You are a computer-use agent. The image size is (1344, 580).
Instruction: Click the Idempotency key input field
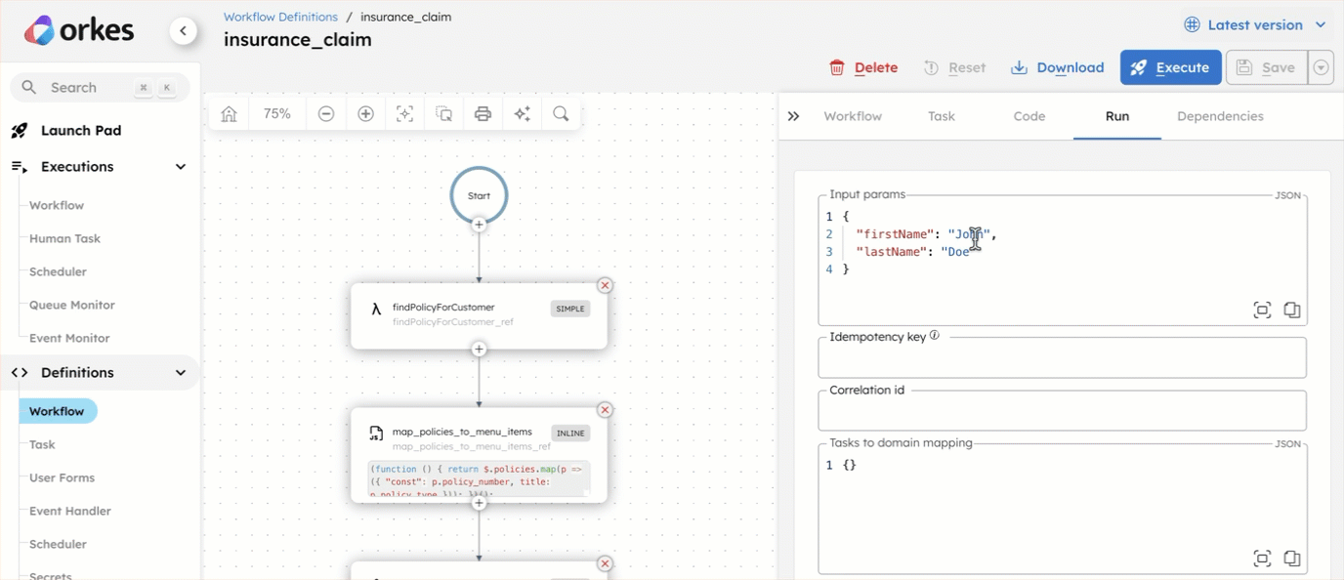(x=1062, y=358)
